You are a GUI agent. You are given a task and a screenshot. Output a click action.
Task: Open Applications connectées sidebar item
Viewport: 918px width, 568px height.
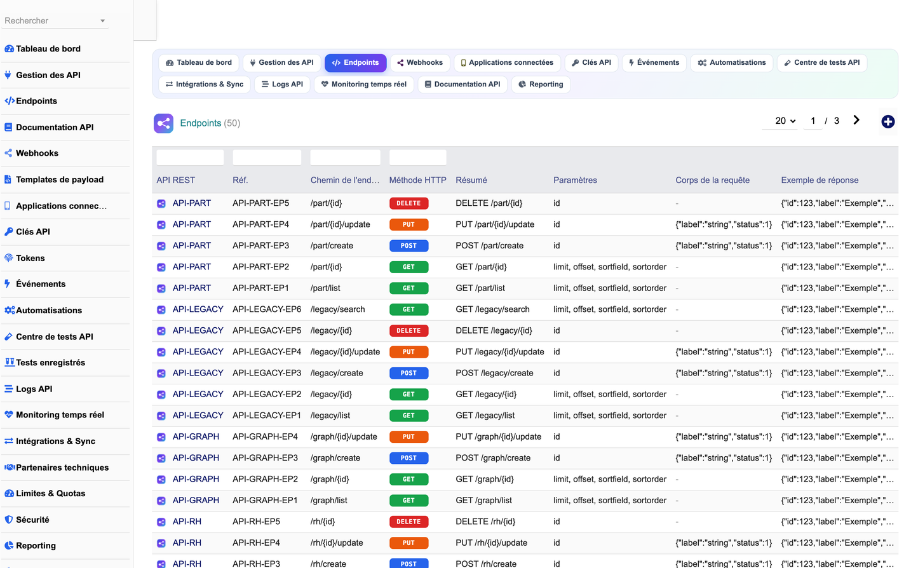click(x=61, y=206)
